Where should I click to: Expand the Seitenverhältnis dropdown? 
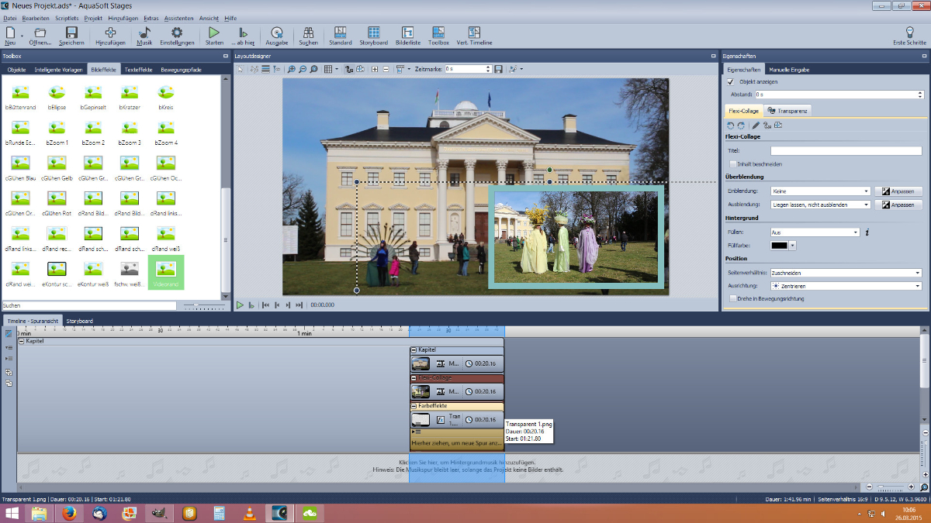(846, 273)
